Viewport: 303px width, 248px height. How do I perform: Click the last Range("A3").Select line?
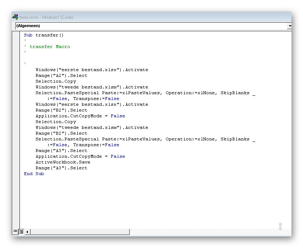pyautogui.click(x=61, y=168)
